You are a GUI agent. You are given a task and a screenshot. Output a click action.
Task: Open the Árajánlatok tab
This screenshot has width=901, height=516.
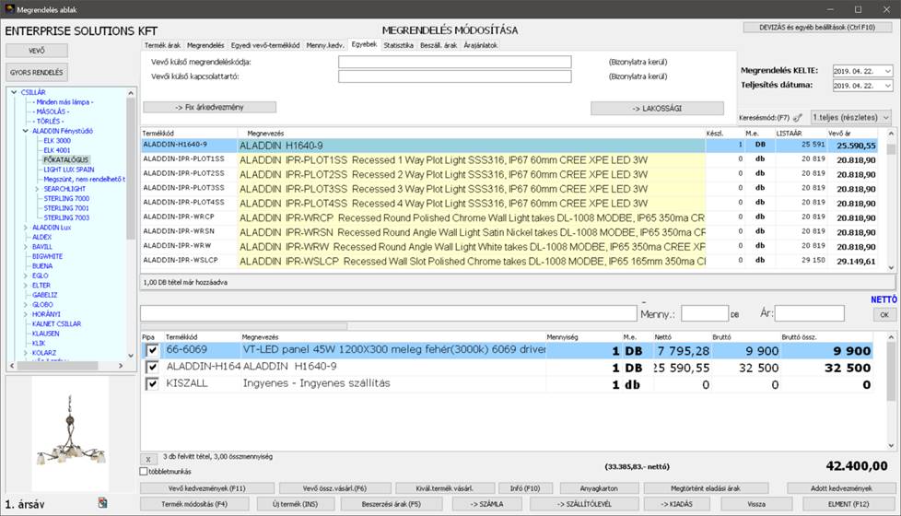click(480, 45)
